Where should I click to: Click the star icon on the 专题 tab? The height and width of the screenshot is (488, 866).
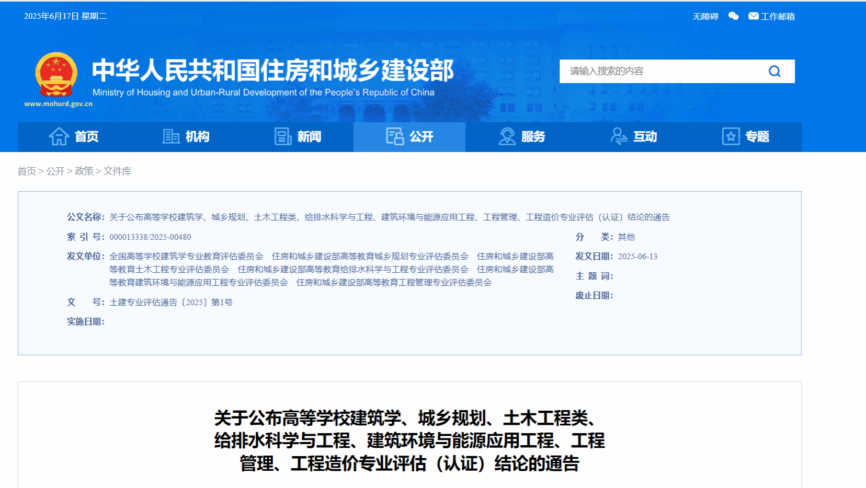point(730,136)
